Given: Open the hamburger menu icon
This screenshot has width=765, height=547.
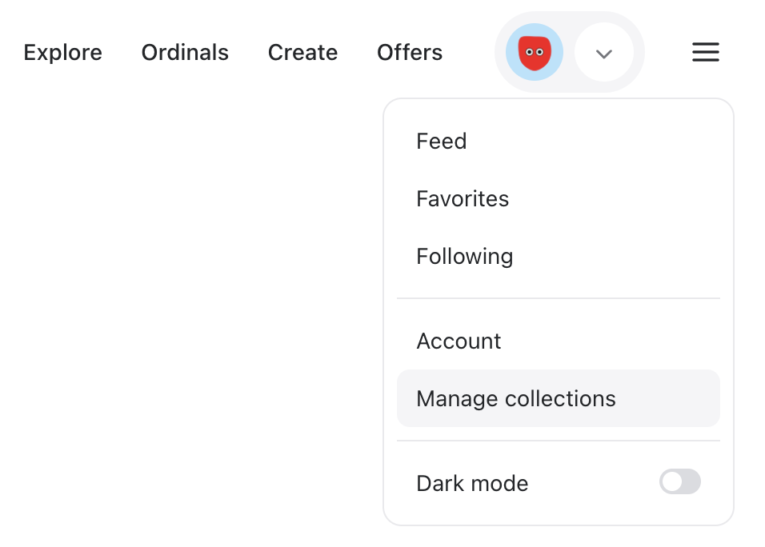Looking at the screenshot, I should tap(706, 52).
